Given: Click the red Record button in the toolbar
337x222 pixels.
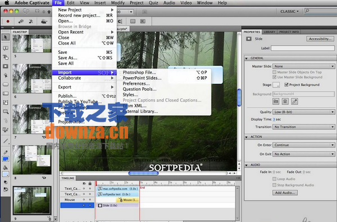Looking at the screenshot, I should [8, 21].
